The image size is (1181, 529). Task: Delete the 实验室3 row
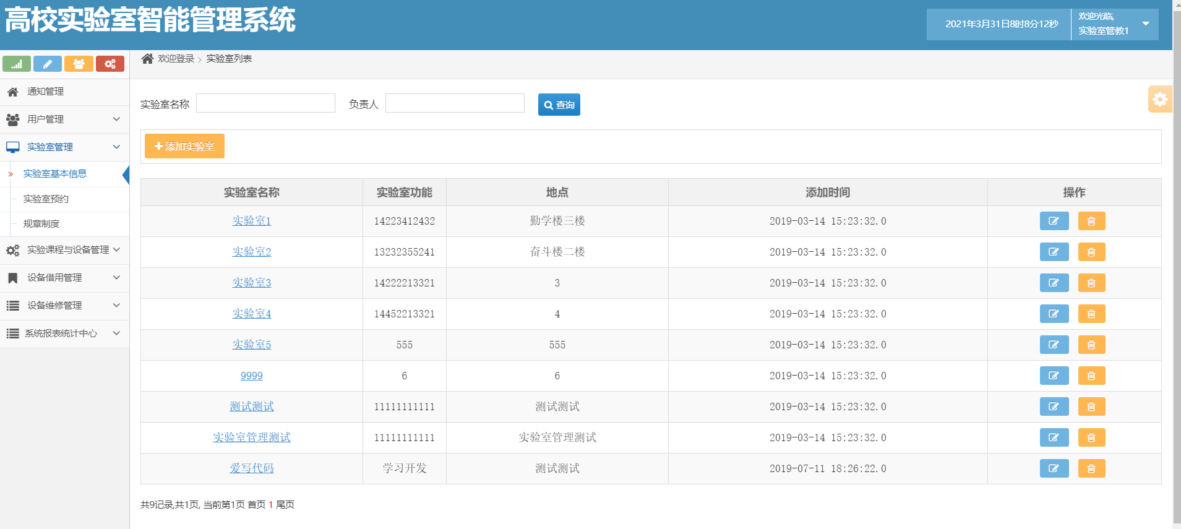tap(1091, 283)
